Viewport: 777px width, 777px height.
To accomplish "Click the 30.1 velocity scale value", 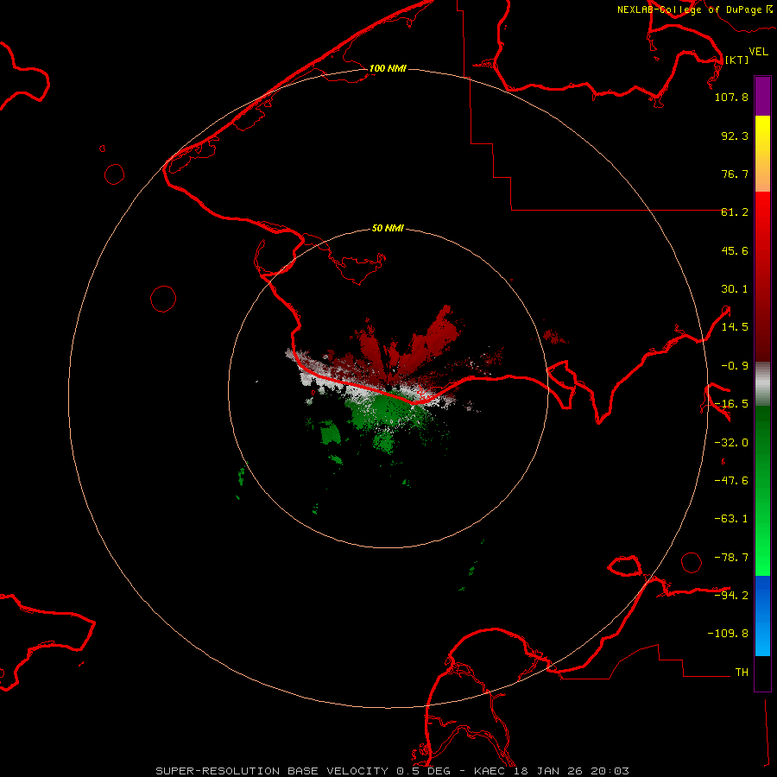I will pyautogui.click(x=735, y=289).
